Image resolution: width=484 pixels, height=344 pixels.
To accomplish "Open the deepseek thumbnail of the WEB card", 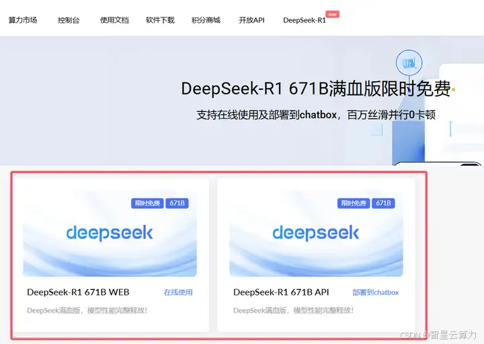I will coord(110,233).
